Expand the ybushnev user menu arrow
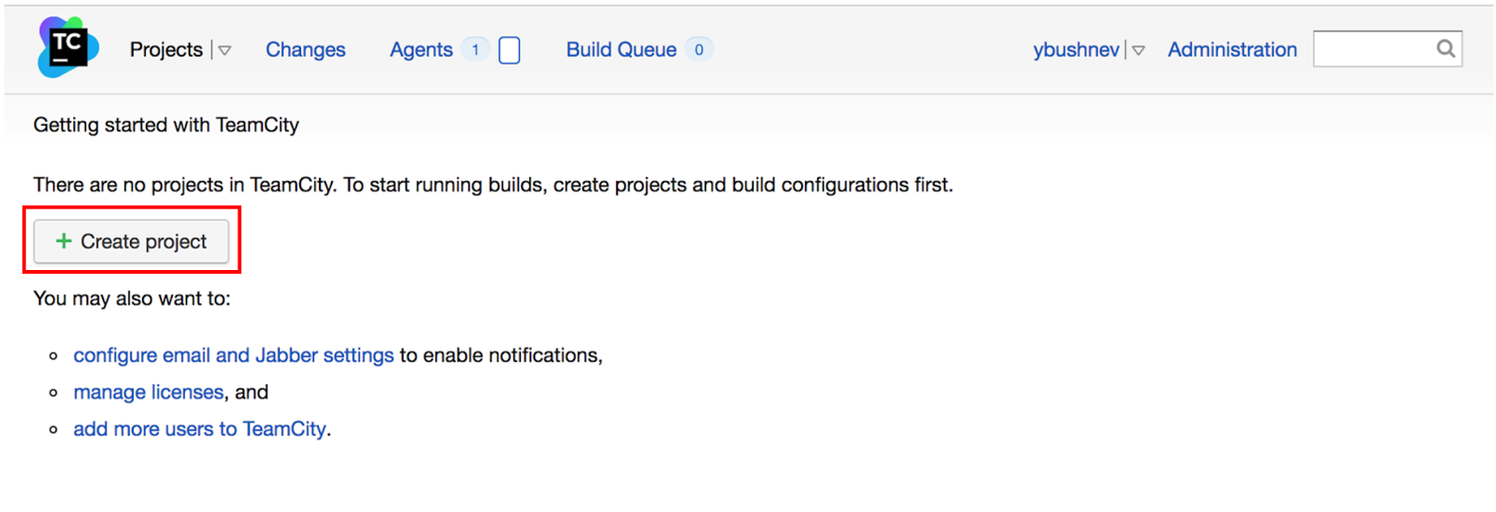The height and width of the screenshot is (512, 1496). click(1138, 50)
